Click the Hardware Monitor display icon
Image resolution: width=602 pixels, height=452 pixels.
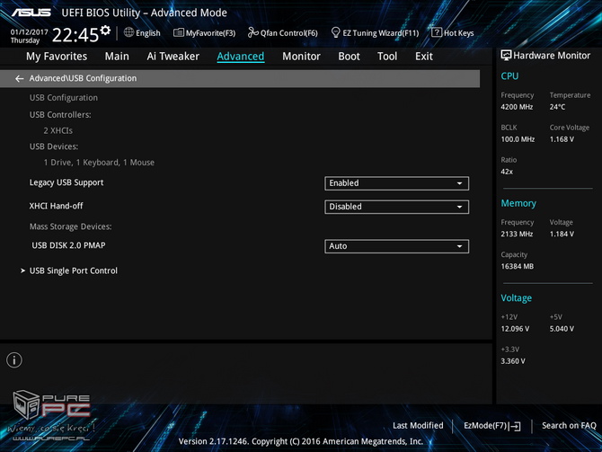pos(506,56)
